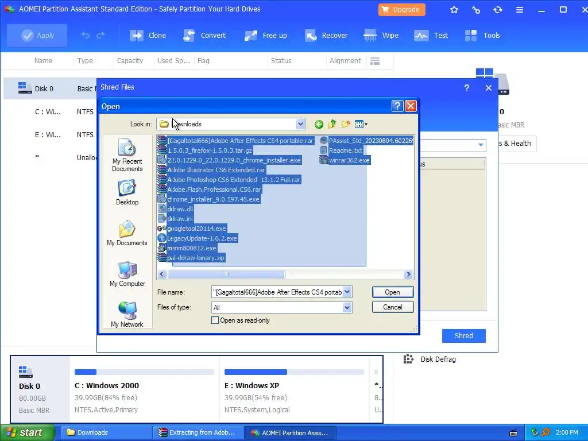Open the Clone tool
This screenshot has width=588, height=441.
148,35
